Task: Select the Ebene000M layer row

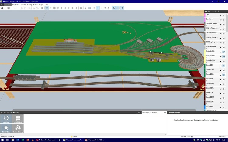Action: coord(215,98)
